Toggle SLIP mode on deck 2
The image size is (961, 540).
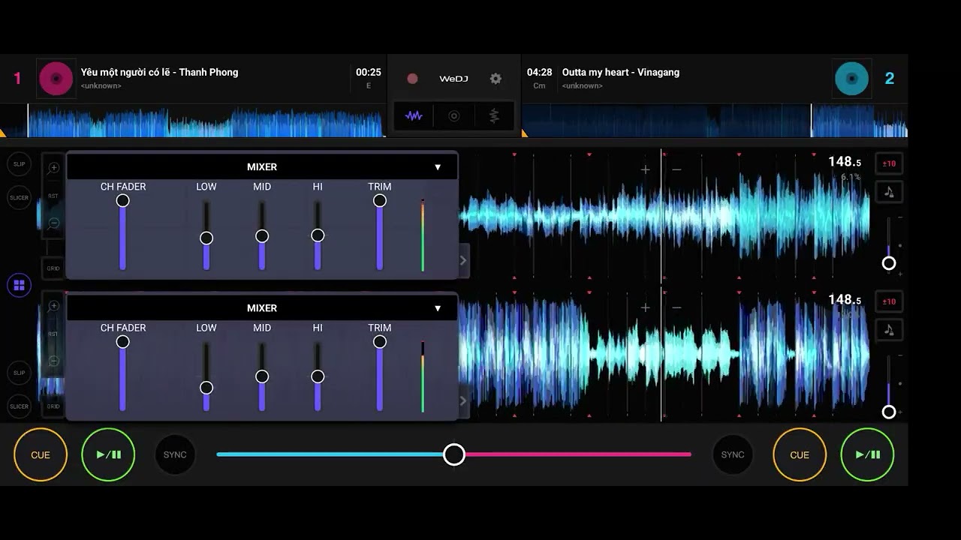[20, 373]
